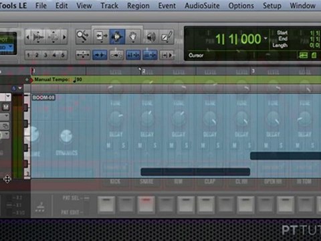Recall zoom preset 2
Viewport: 321px width, 241px height.
tap(37, 55)
